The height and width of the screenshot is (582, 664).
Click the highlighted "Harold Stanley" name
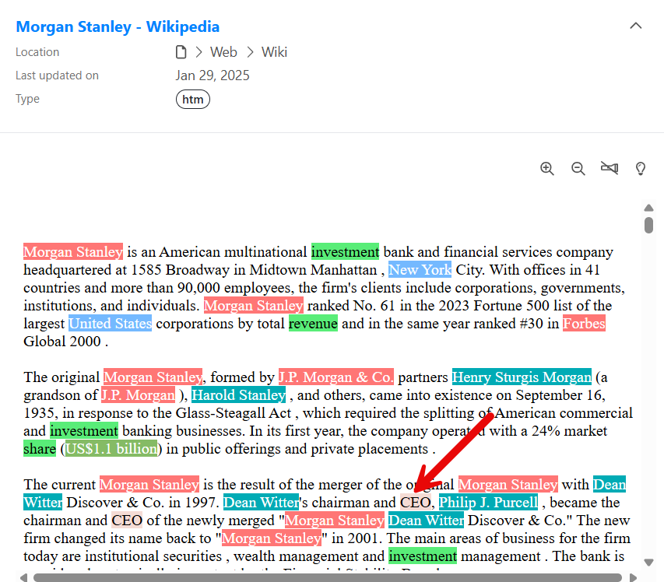238,395
